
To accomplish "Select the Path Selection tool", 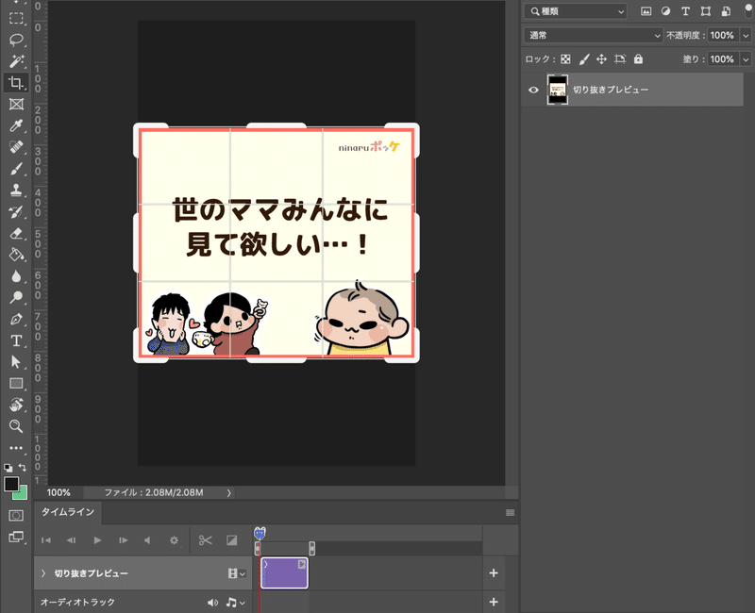I will coord(16,362).
